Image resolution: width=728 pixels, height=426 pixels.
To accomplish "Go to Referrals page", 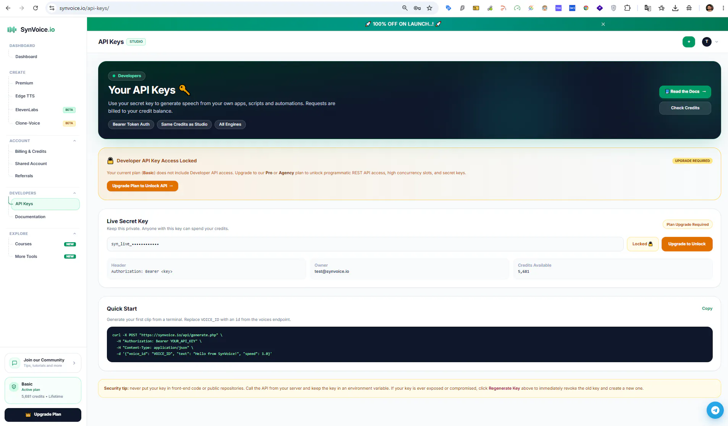I will pos(24,176).
